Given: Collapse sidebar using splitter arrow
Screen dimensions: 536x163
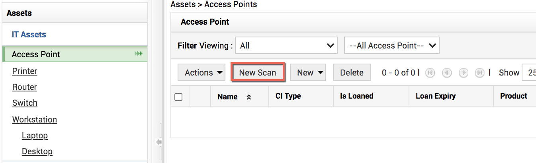Looking at the screenshot, I should 159,142.
